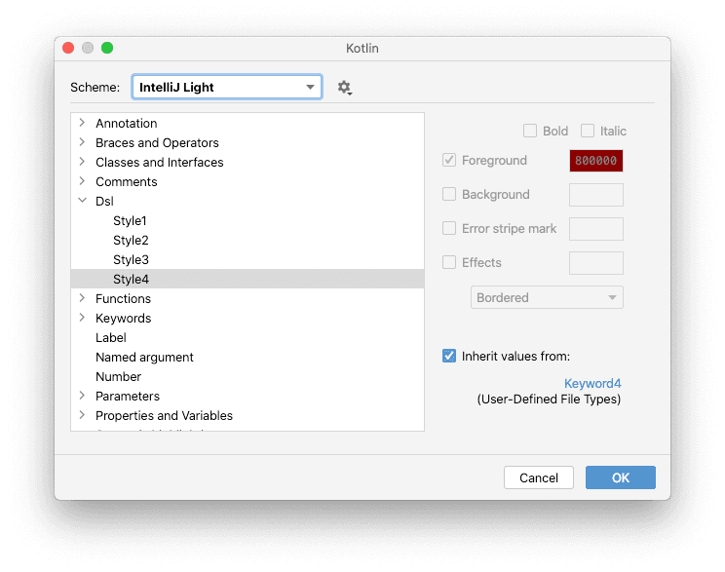Image resolution: width=725 pixels, height=572 pixels.
Task: Open the Scheme dropdown IntelliJ Light
Action: pos(226,87)
